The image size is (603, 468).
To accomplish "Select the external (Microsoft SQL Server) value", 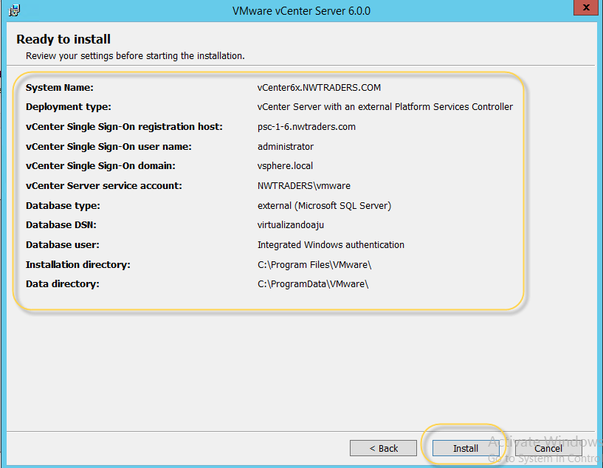I will [324, 206].
